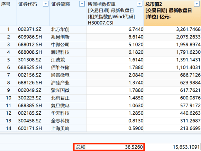Click the total market value 15,653.1091
Viewport: 201px width, 151px height.
186,147
